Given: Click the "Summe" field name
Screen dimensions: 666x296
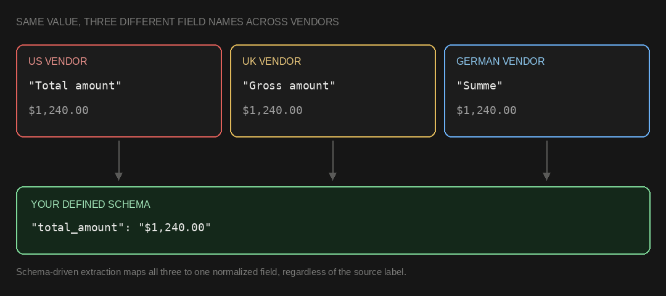Looking at the screenshot, I should pos(480,86).
